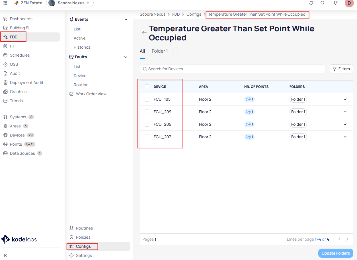Viewport: 357px width, 260px height.
Task: Open Routines in the FDD panel
Action: coord(84,228)
